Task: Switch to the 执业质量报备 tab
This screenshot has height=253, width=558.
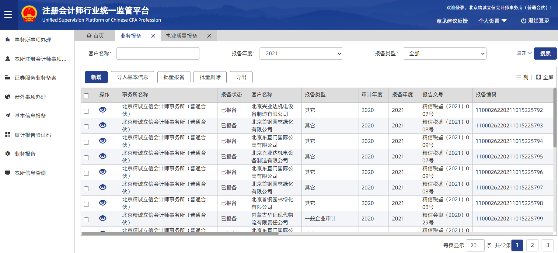Action: coord(182,36)
